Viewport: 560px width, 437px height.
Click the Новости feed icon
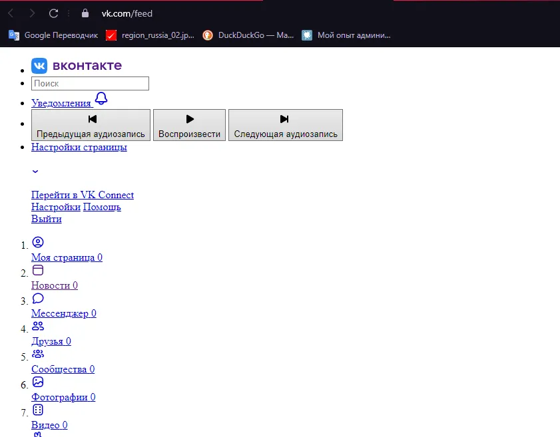pos(38,270)
